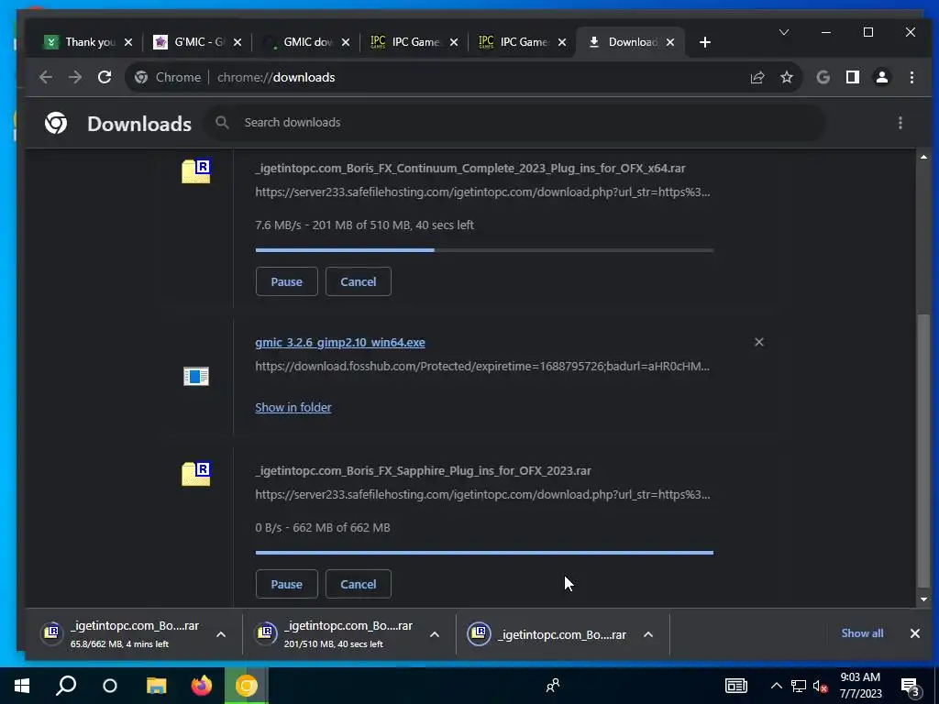
Task: Open the Google account G icon
Action: tap(823, 77)
